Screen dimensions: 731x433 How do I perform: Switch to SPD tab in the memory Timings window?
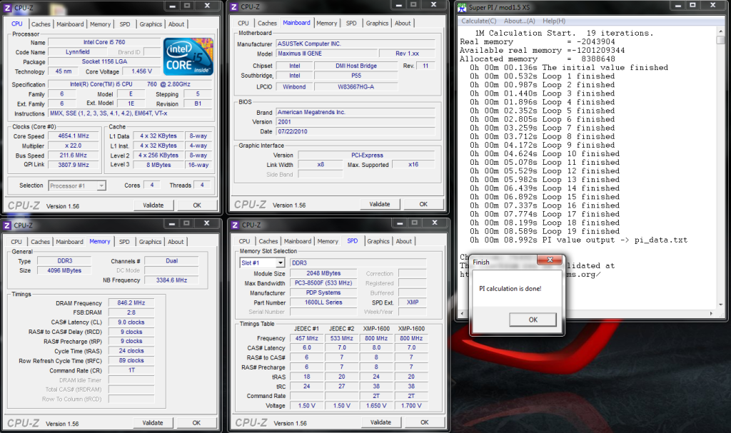pyautogui.click(x=124, y=242)
